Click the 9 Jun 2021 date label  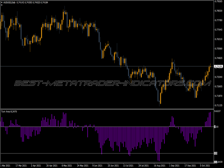tap(97, 166)
